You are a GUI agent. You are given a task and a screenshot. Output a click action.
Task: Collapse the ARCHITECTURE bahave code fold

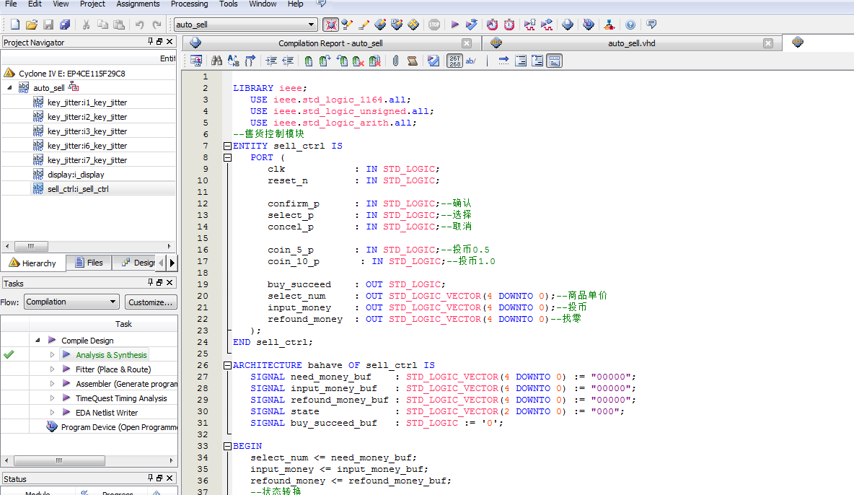227,365
